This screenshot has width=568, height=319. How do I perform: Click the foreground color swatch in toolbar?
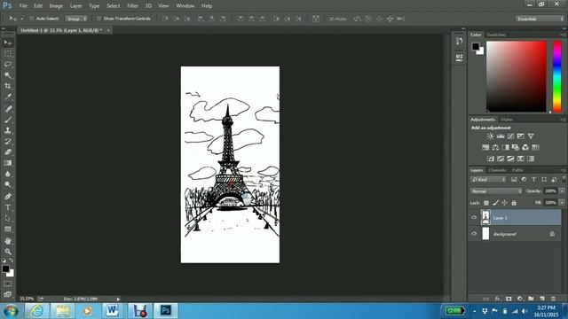tap(5, 268)
